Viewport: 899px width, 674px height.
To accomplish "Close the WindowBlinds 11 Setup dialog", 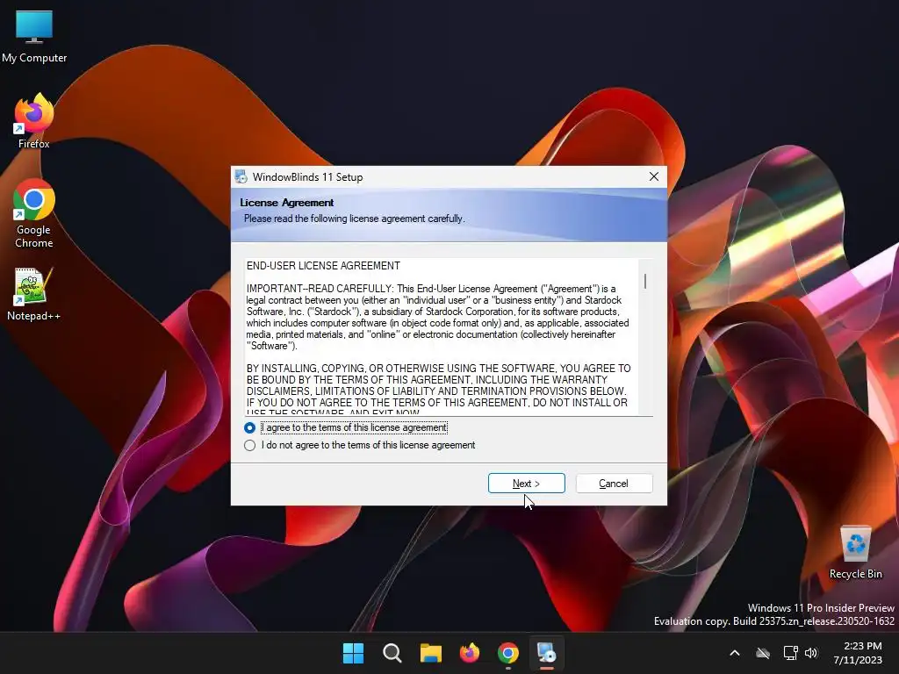I will [653, 176].
